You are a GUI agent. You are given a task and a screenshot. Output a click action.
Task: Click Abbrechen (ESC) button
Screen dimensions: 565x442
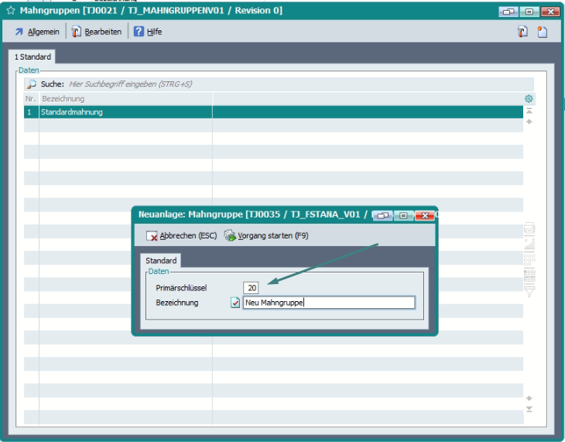pyautogui.click(x=182, y=235)
